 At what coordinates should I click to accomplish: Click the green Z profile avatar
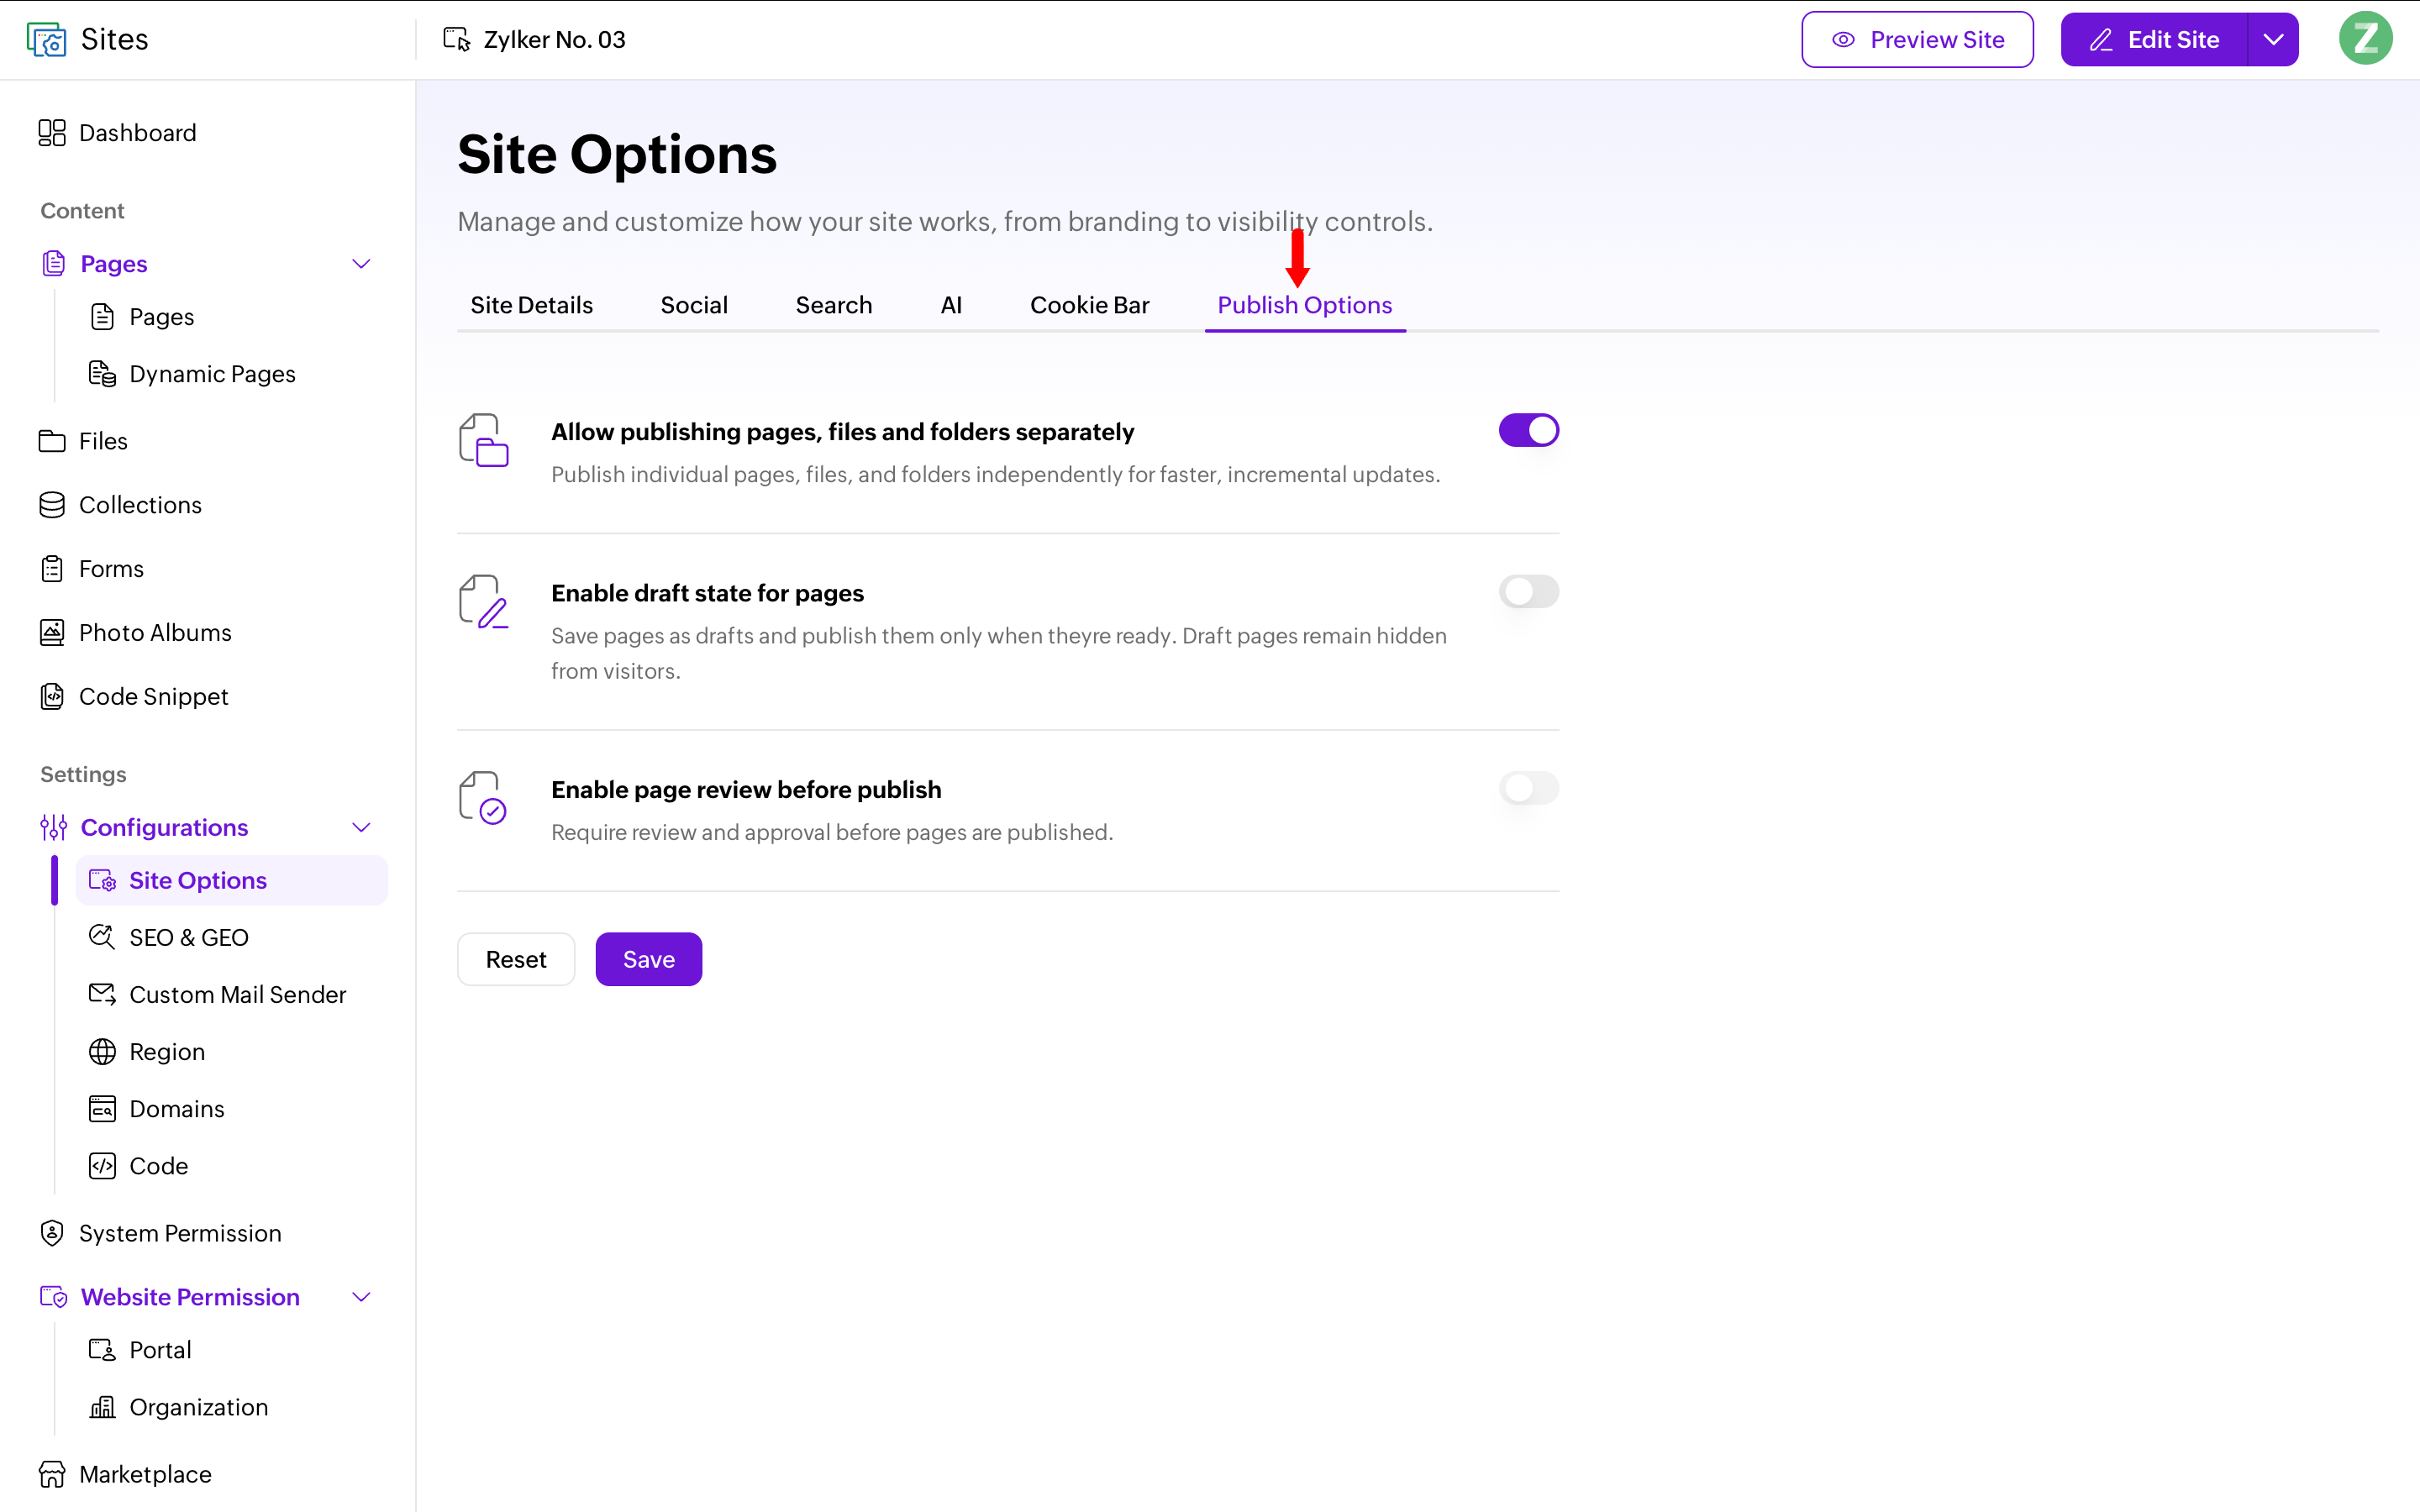pos(2365,39)
